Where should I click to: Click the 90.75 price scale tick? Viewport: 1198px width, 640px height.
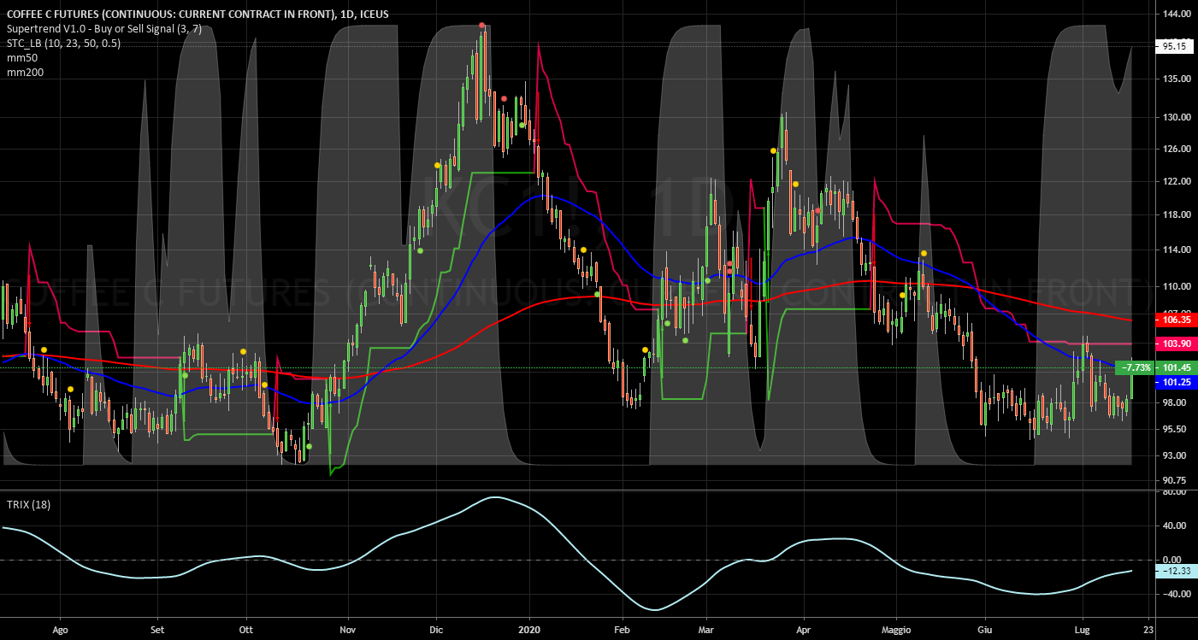[x=1176, y=480]
